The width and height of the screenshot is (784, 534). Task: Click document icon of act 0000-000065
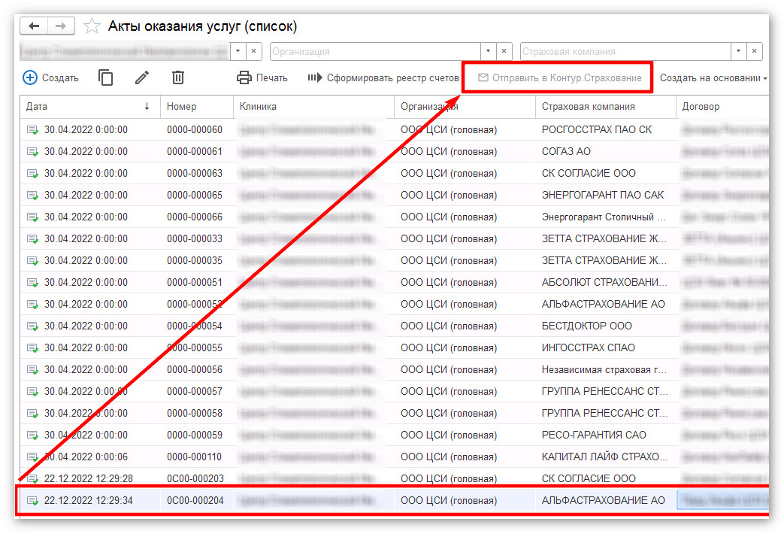click(32, 196)
